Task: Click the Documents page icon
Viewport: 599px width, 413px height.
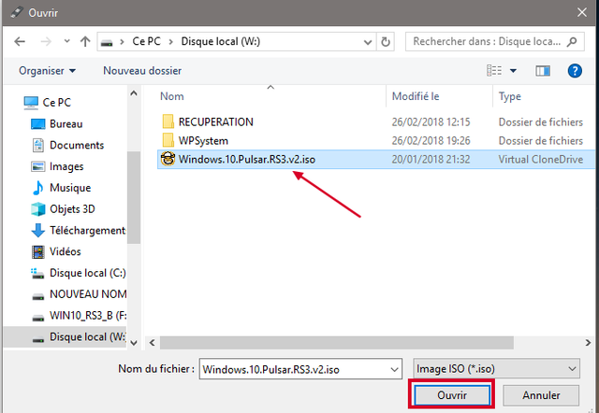Action: click(37, 145)
